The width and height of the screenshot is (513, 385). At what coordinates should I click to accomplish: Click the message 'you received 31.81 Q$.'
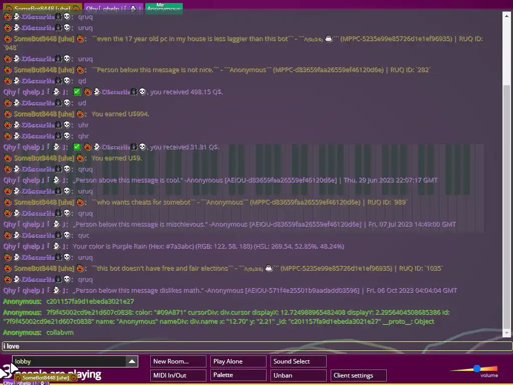coord(184,147)
